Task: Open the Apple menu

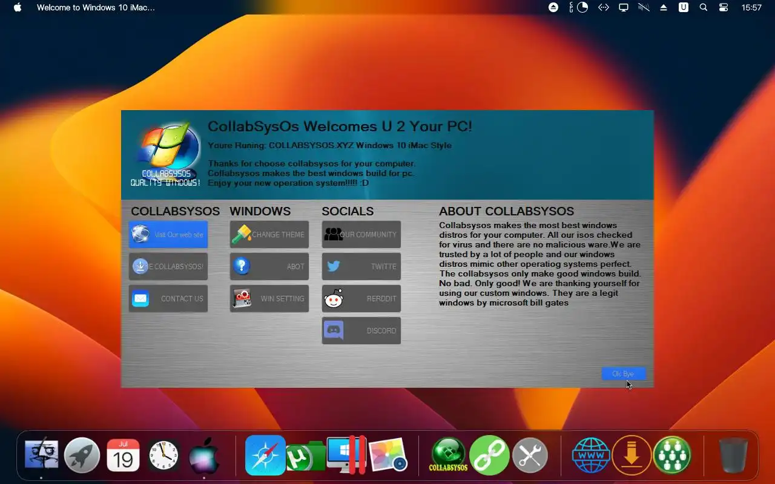Action: [x=18, y=7]
